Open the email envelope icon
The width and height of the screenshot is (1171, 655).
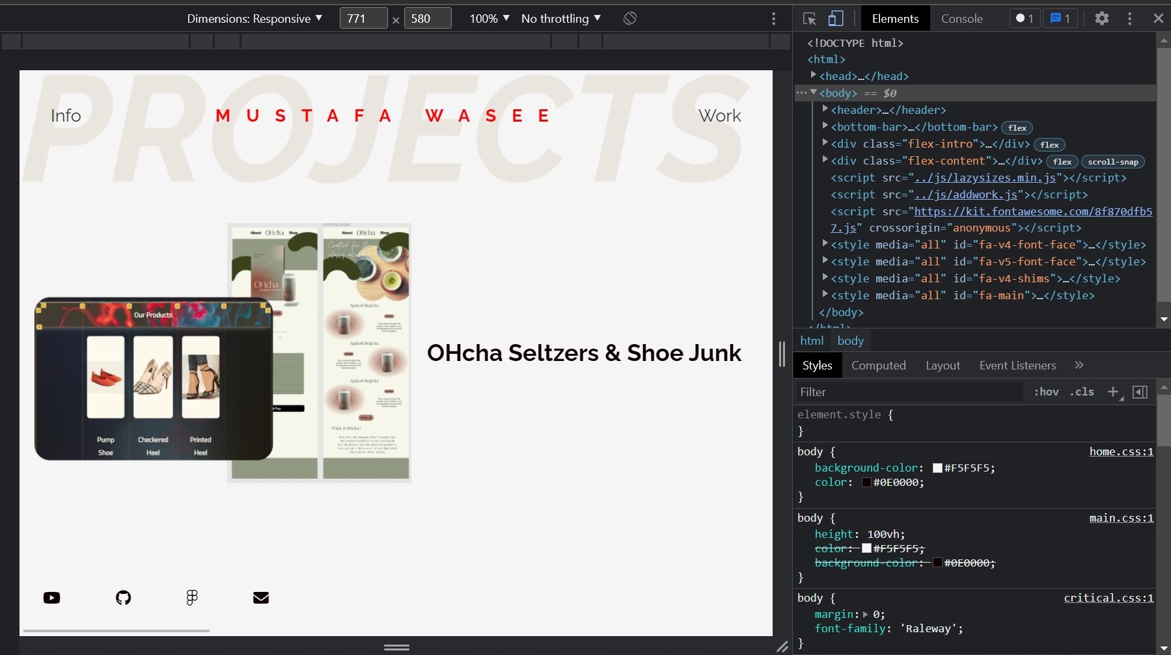pyautogui.click(x=261, y=598)
